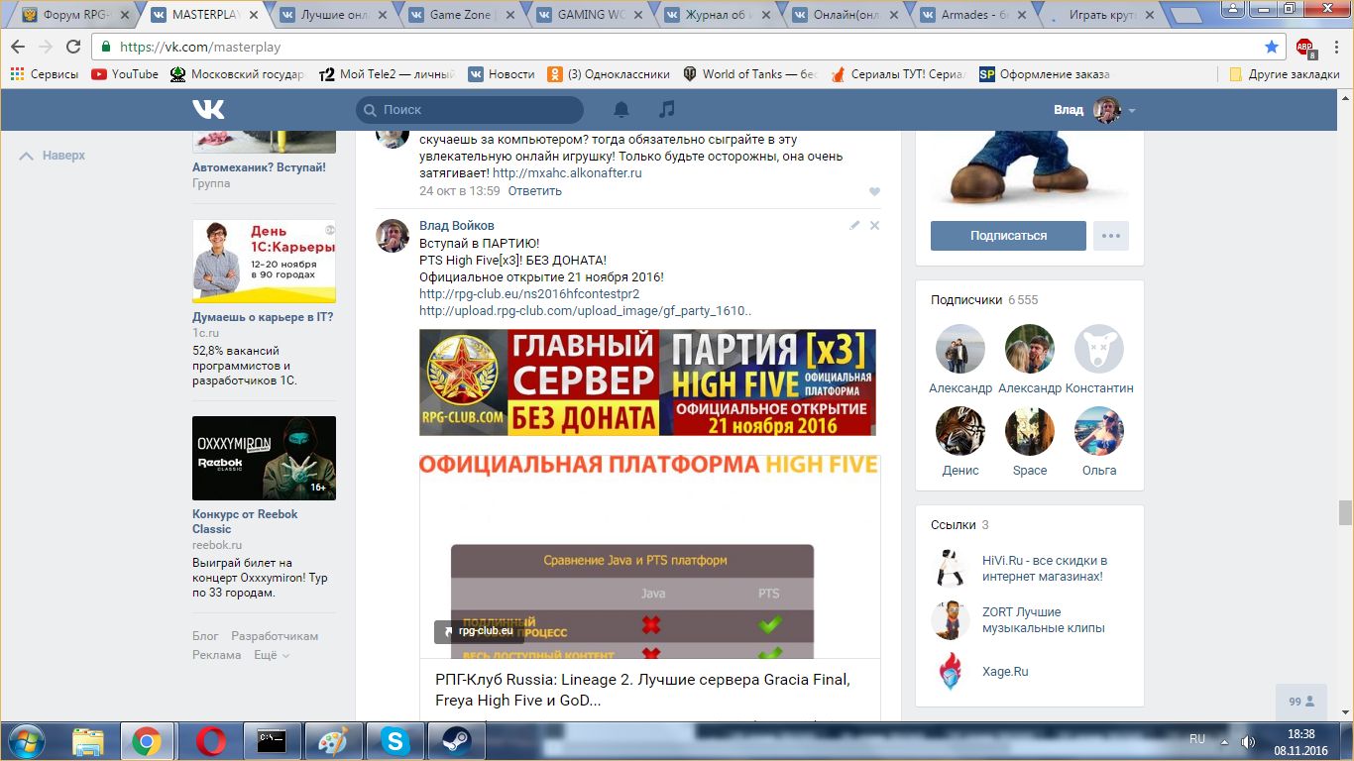This screenshot has width=1354, height=761.
Task: Open the Влад profile dropdown menu
Action: pyautogui.click(x=1094, y=110)
